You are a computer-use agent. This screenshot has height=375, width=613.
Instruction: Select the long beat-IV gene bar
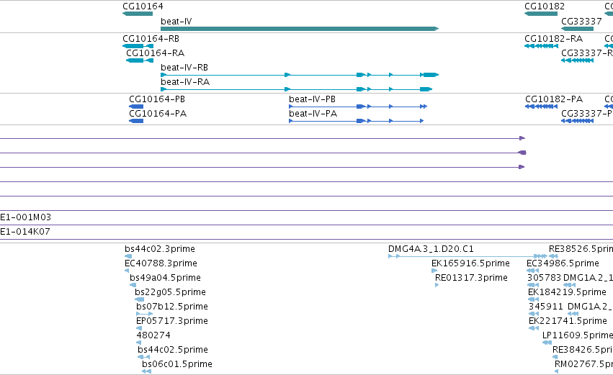300,29
